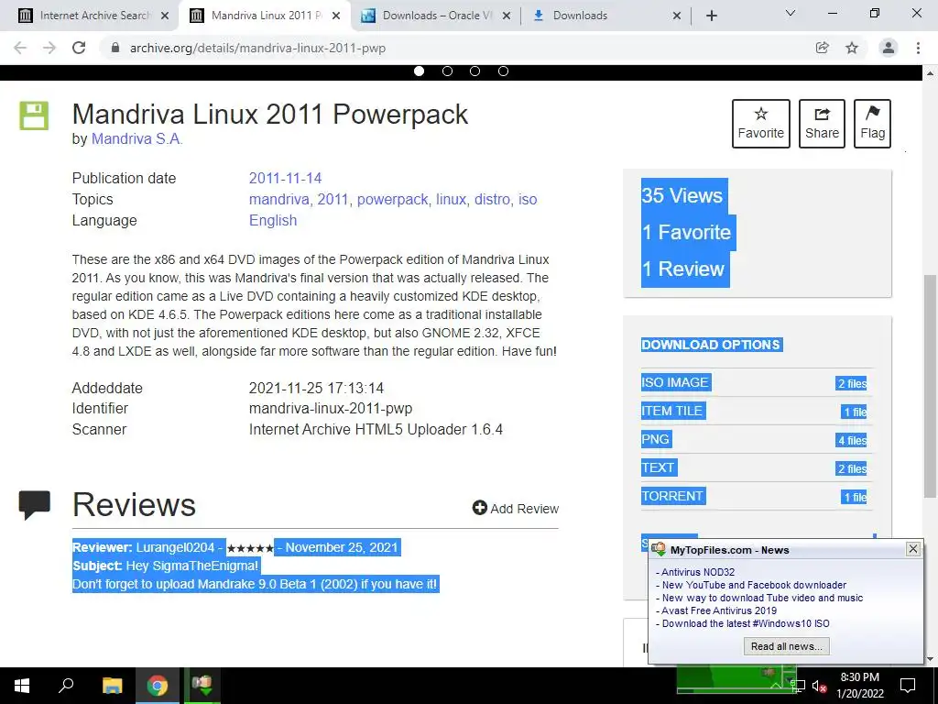Viewport: 938px width, 704px height.
Task: Open File Explorer from taskbar
Action: 112,686
